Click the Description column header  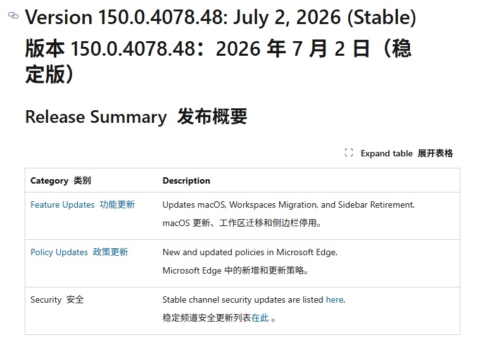click(186, 180)
